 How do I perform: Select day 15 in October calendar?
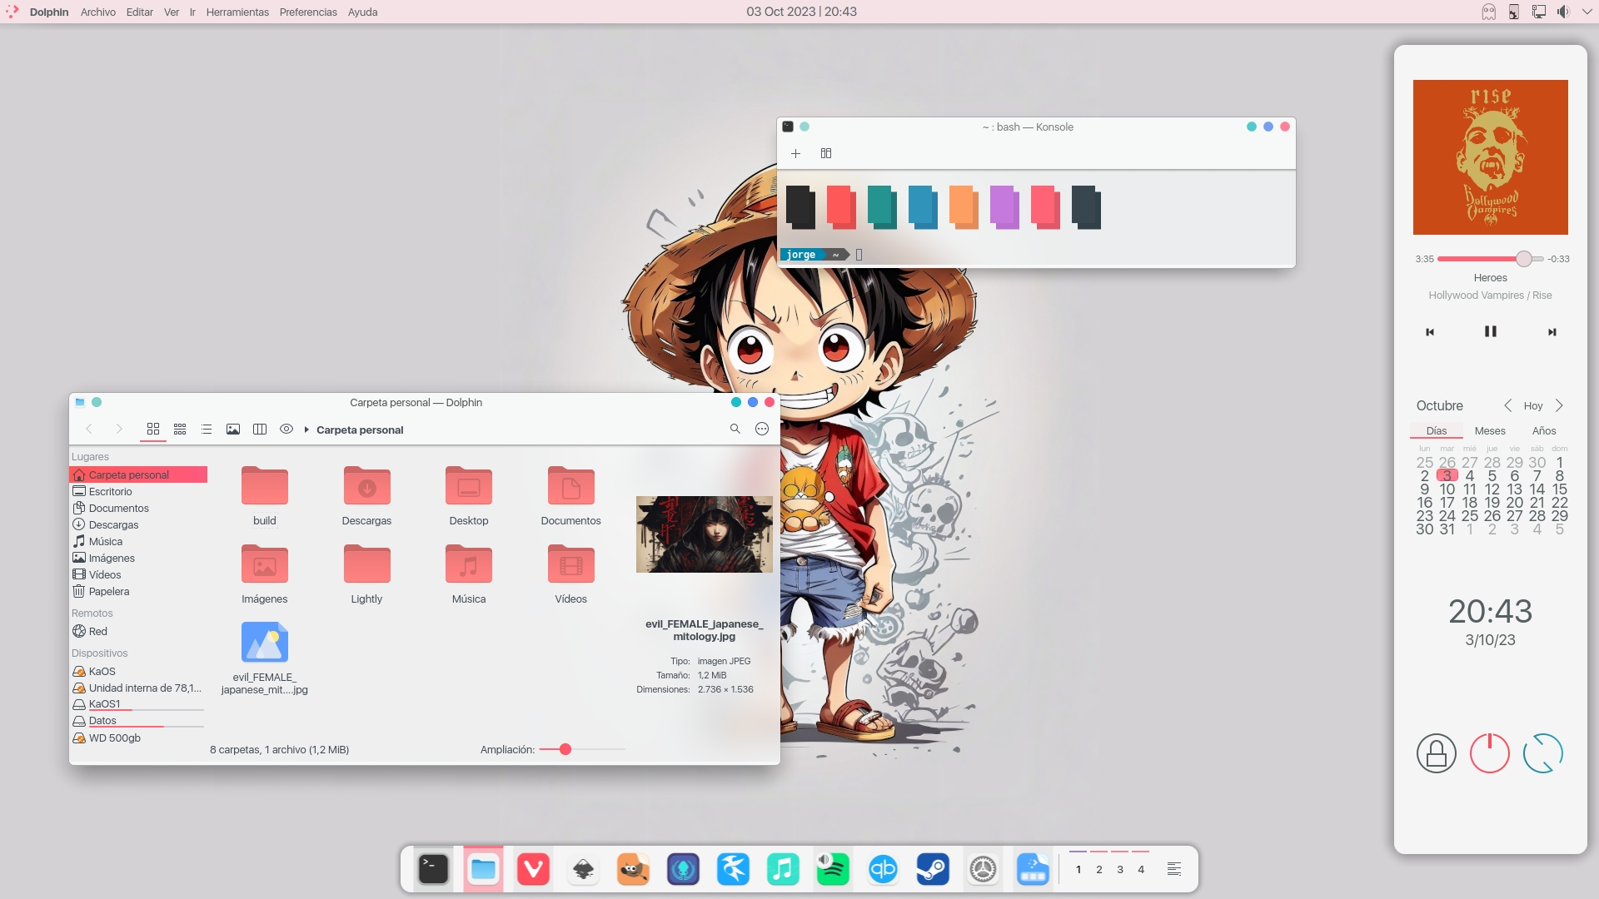click(x=1559, y=489)
